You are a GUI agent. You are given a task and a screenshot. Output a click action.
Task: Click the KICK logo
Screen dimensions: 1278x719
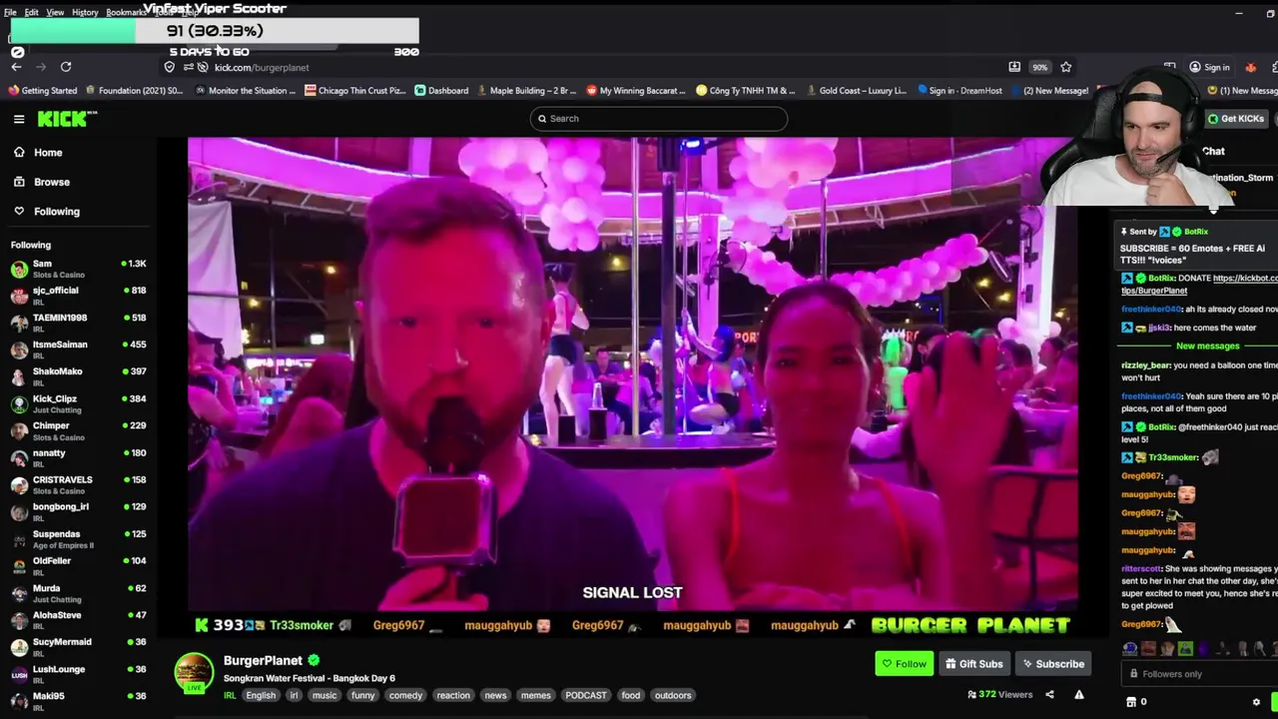(67, 119)
